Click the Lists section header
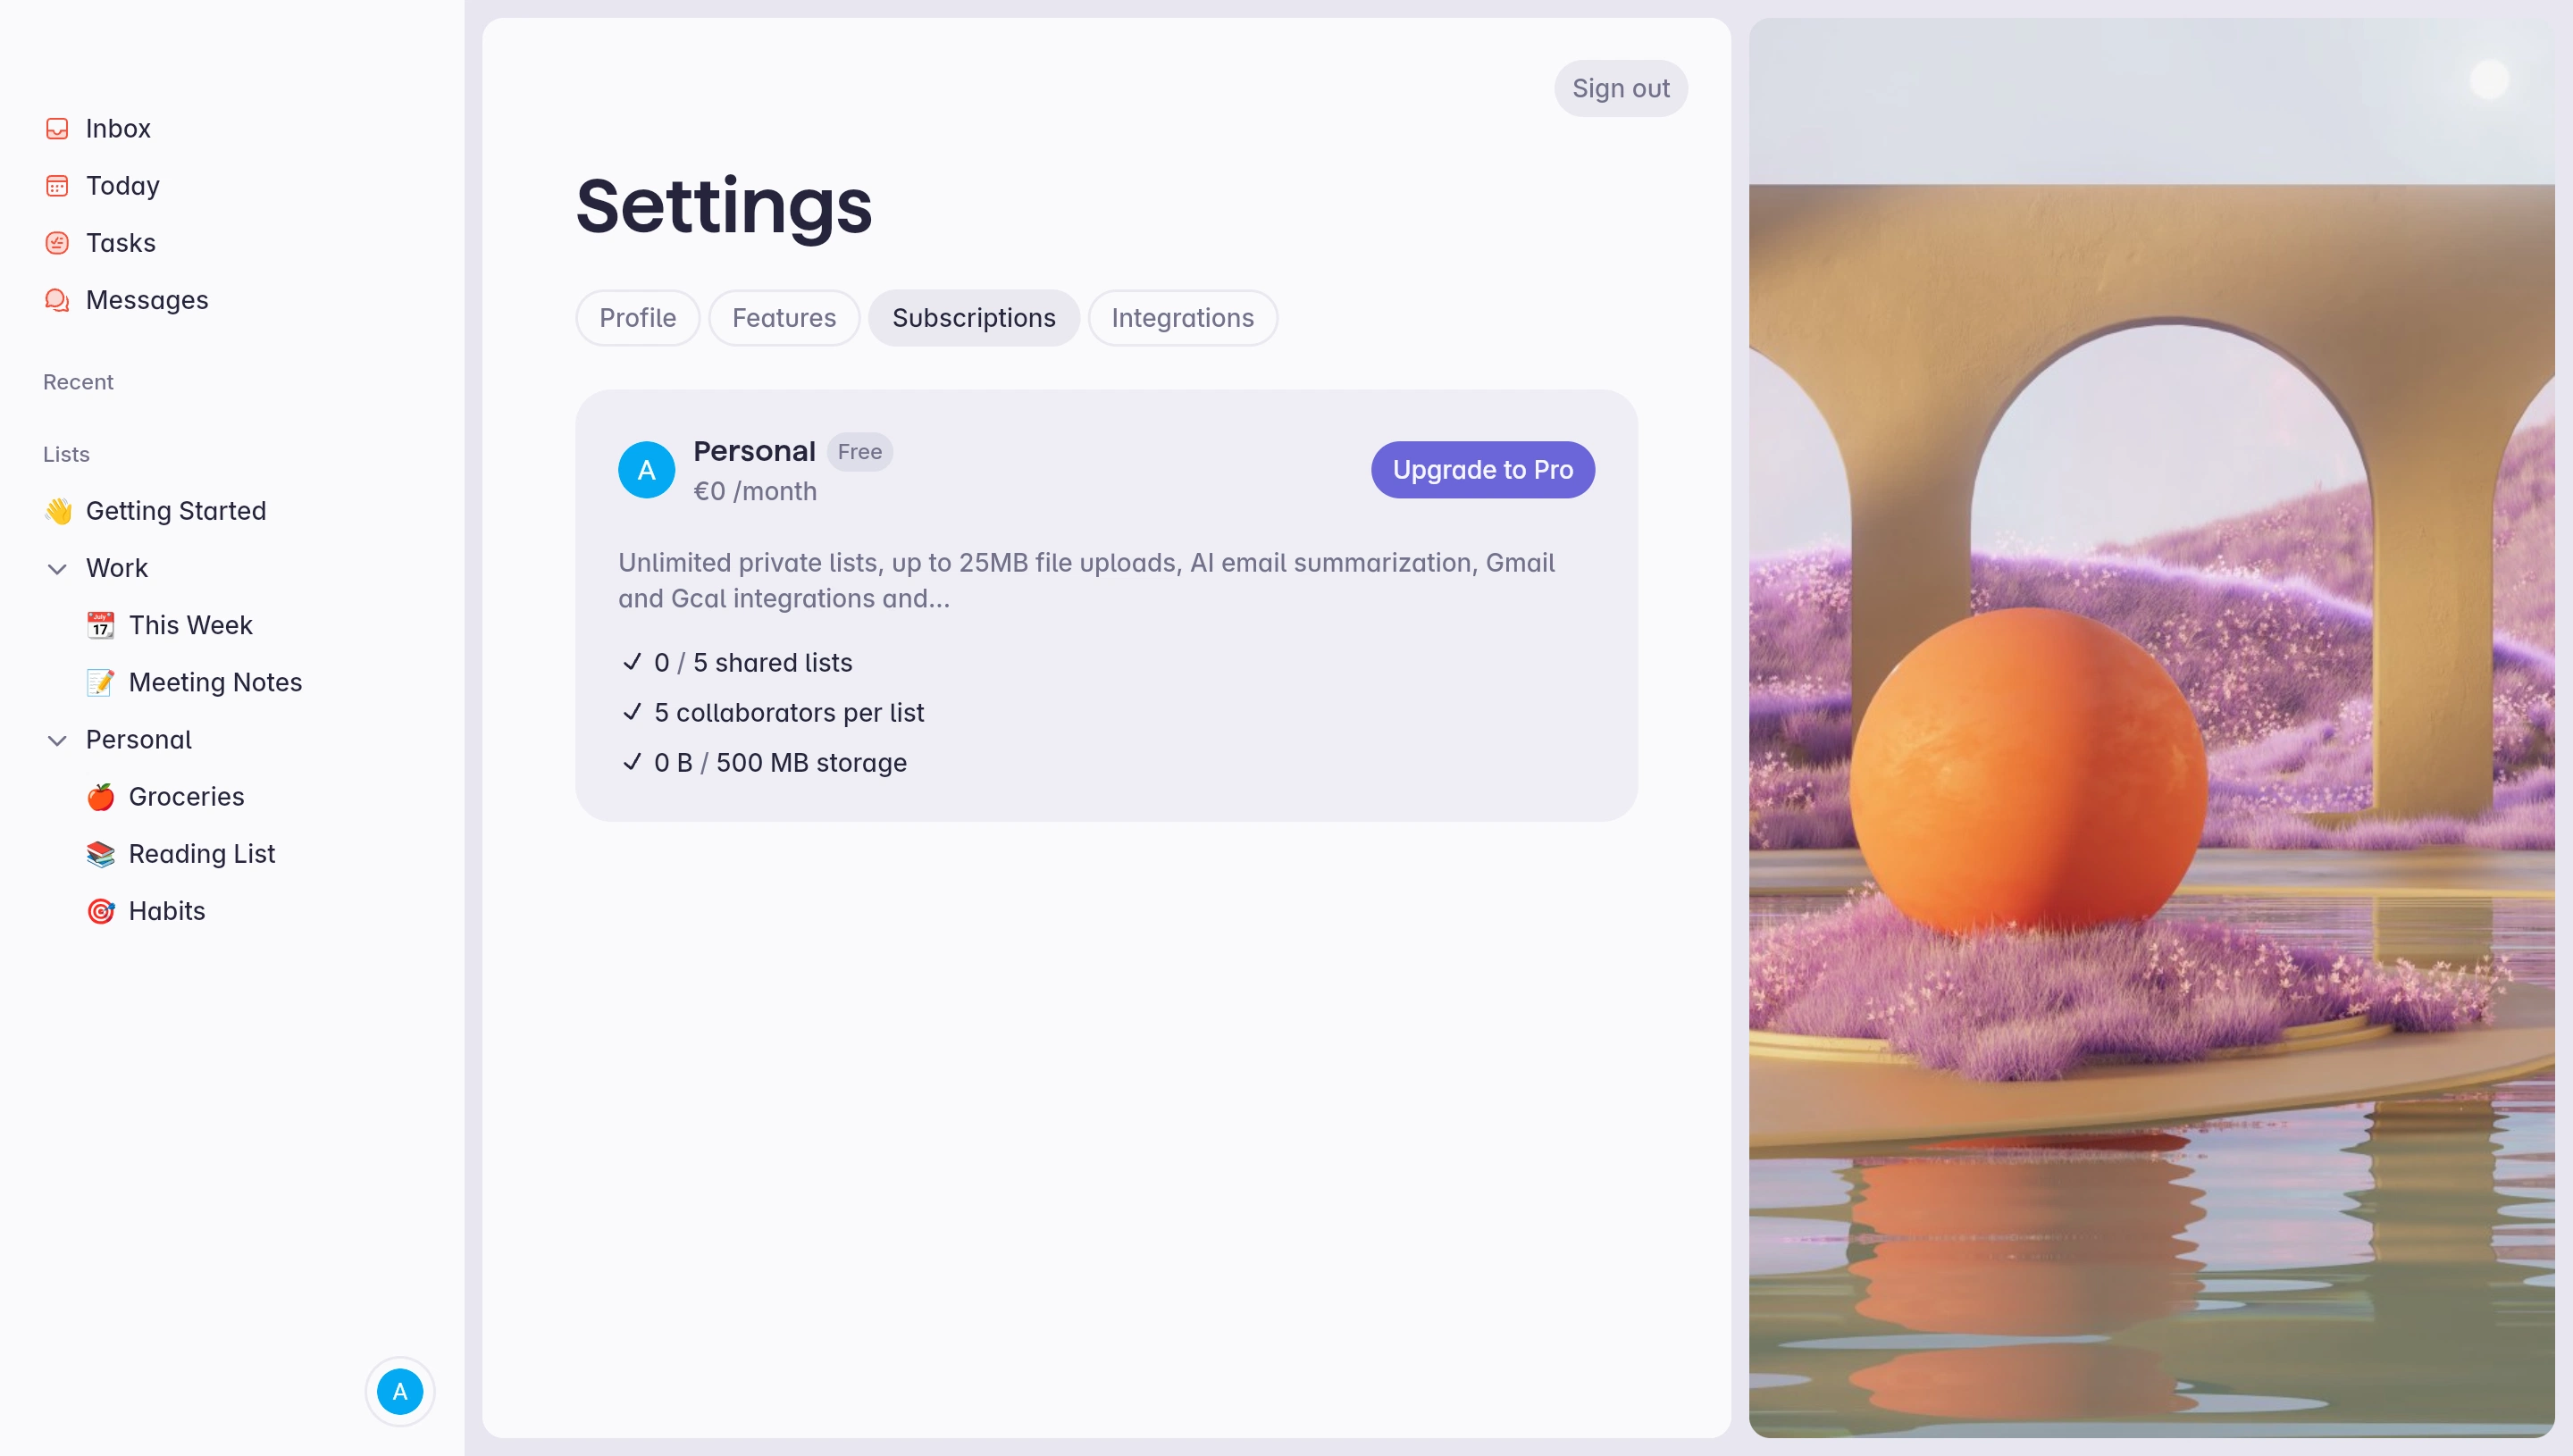Screen dimensions: 2573x1456 coord(66,454)
